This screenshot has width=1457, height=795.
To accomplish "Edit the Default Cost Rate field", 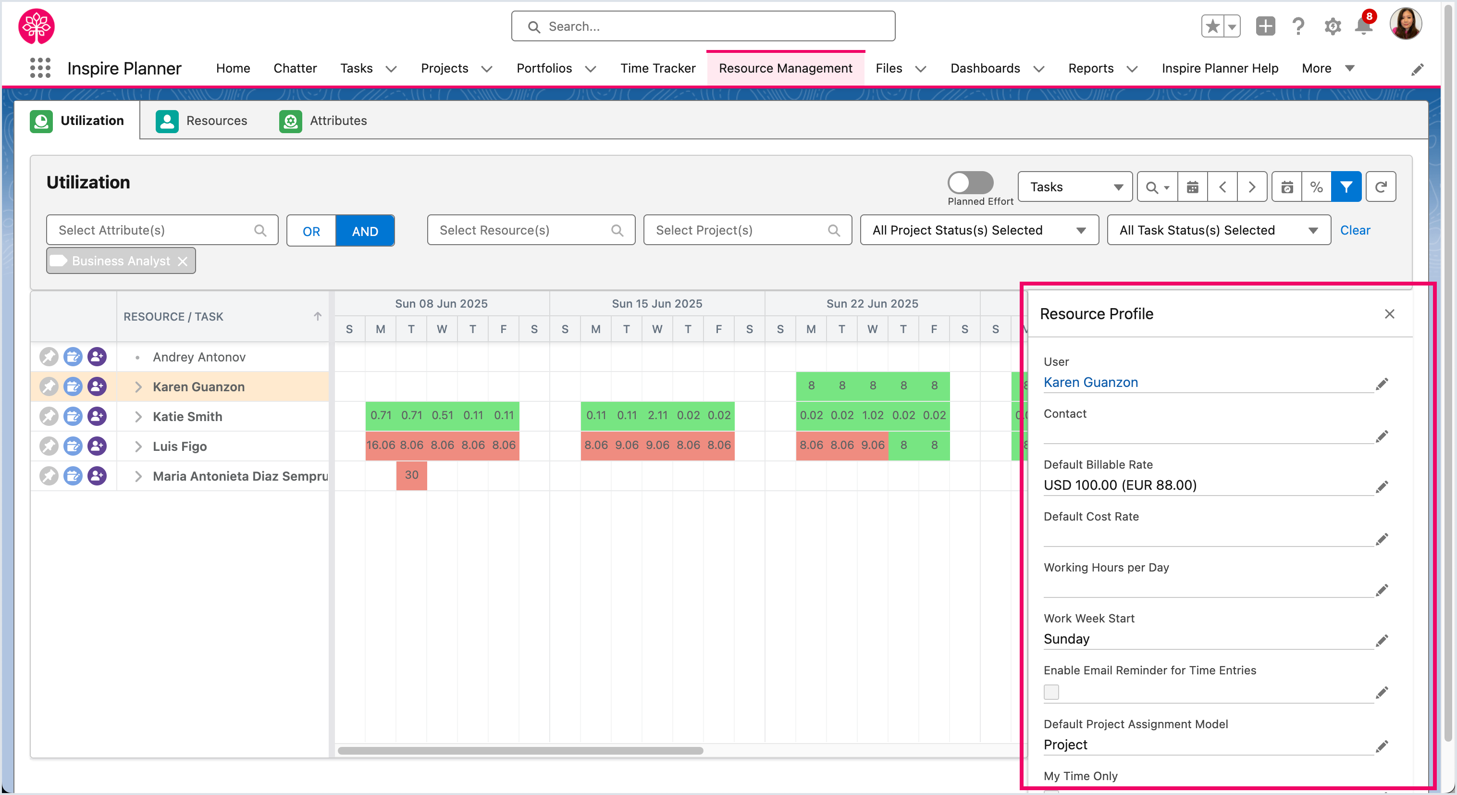I will pyautogui.click(x=1382, y=539).
